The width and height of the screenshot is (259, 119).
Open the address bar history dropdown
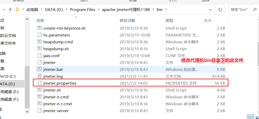(x=210, y=10)
